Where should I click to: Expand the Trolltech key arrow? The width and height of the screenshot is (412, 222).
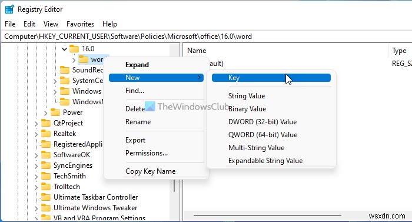(36, 187)
